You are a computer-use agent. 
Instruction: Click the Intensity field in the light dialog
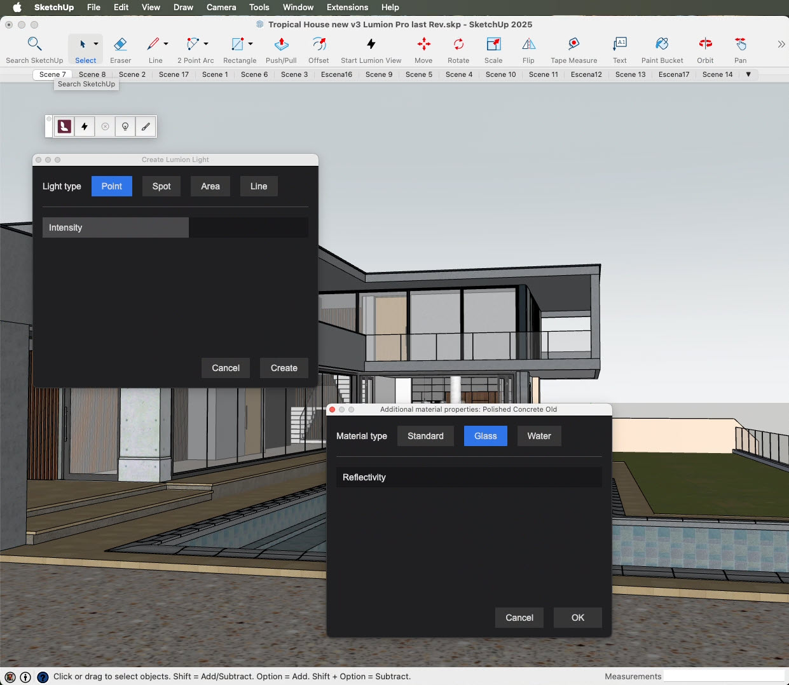click(115, 227)
